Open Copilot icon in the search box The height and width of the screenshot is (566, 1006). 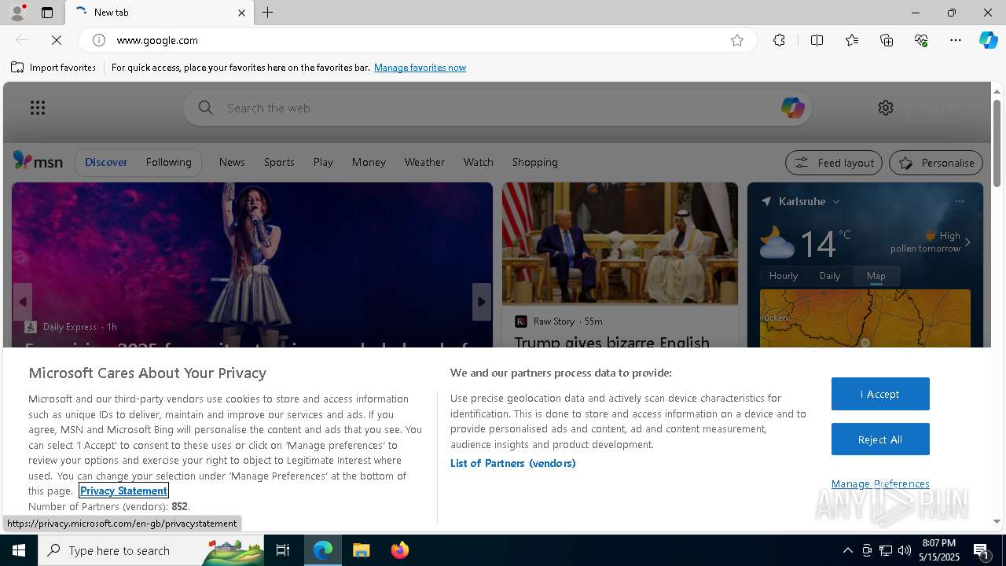(792, 108)
